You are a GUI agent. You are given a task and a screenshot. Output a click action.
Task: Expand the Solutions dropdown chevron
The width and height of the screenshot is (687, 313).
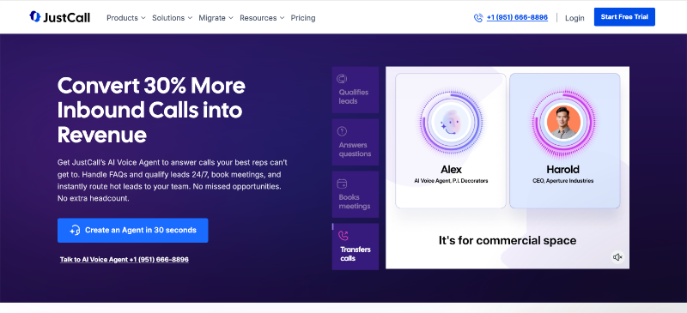pos(190,18)
